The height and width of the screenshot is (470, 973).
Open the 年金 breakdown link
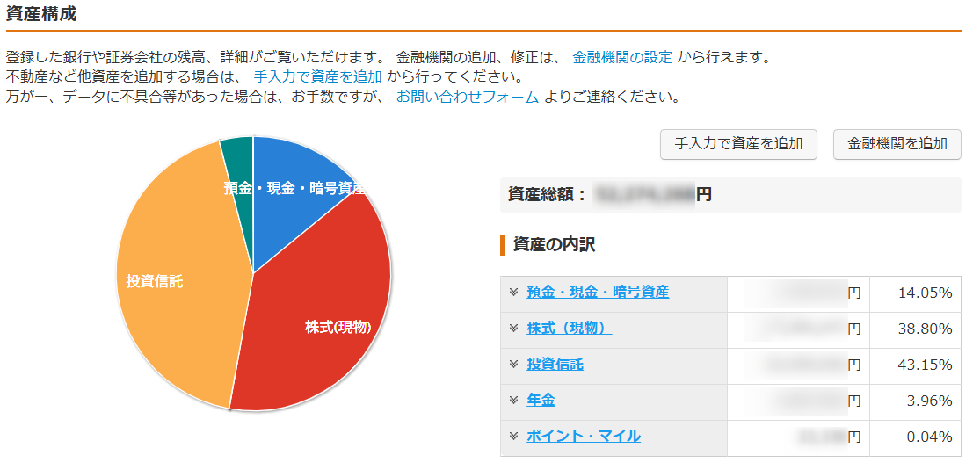tap(541, 401)
